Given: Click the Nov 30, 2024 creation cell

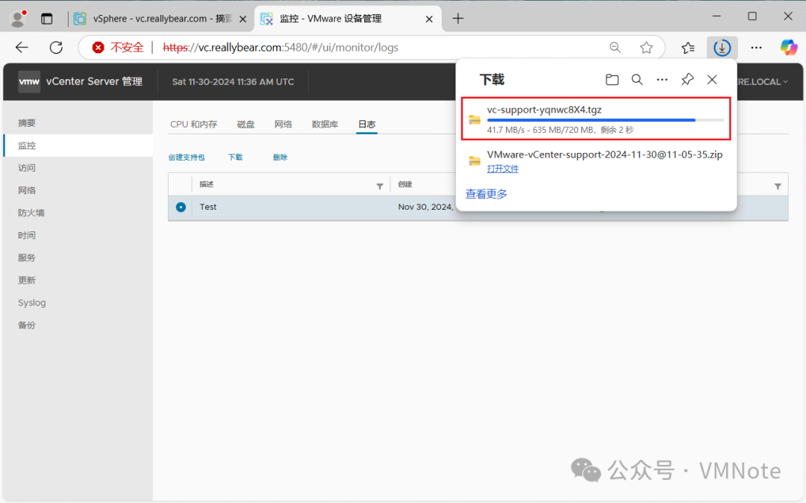Looking at the screenshot, I should coord(425,207).
